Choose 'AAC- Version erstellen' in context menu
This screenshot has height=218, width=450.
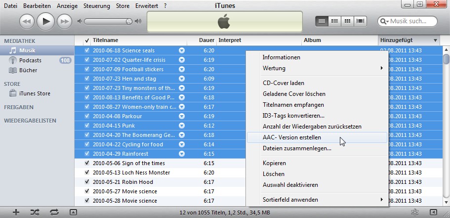[317, 137]
